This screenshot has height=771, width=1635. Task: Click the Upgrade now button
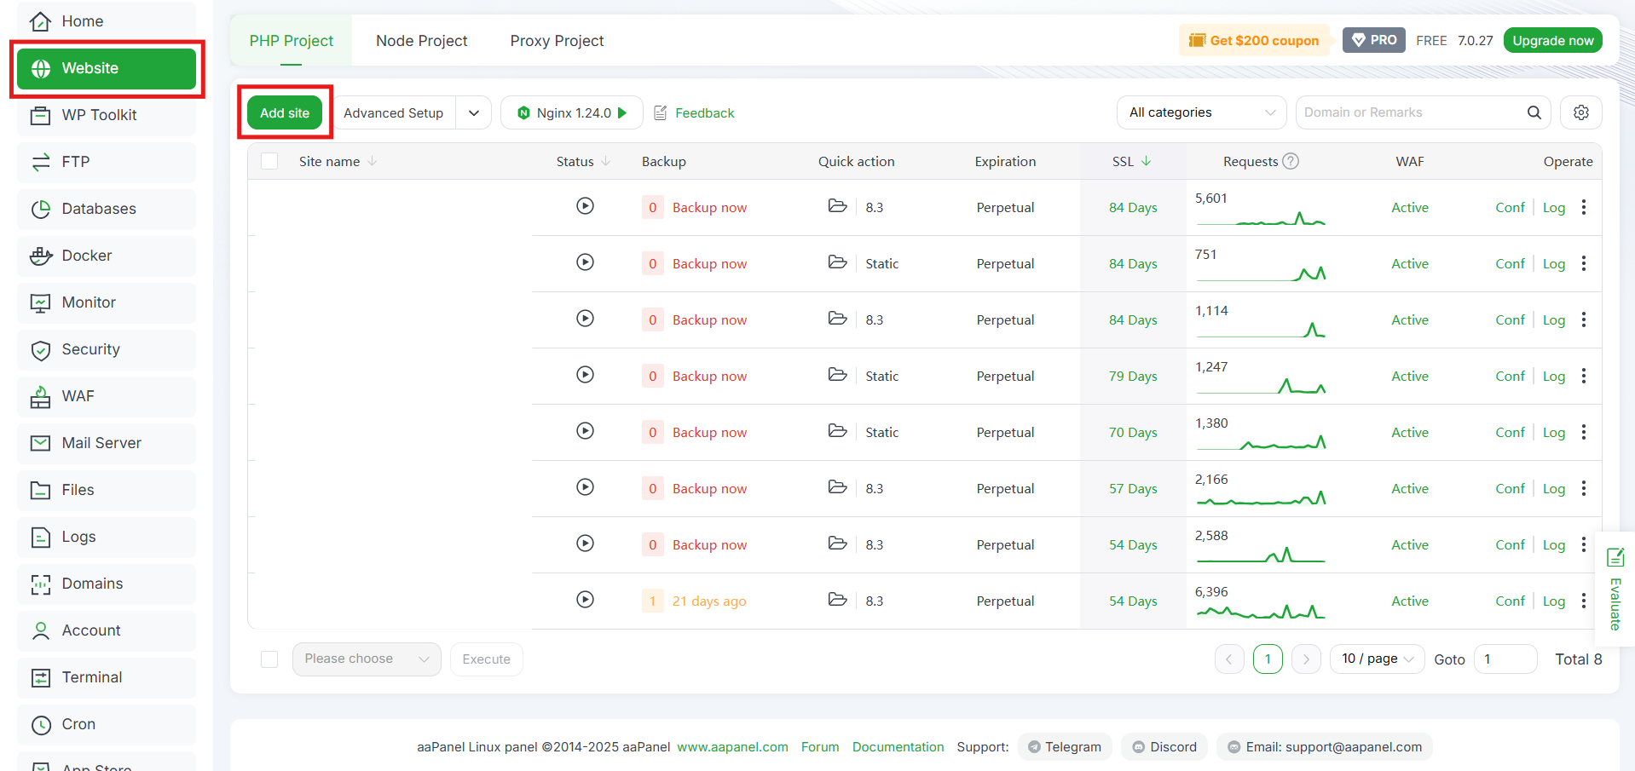point(1552,40)
